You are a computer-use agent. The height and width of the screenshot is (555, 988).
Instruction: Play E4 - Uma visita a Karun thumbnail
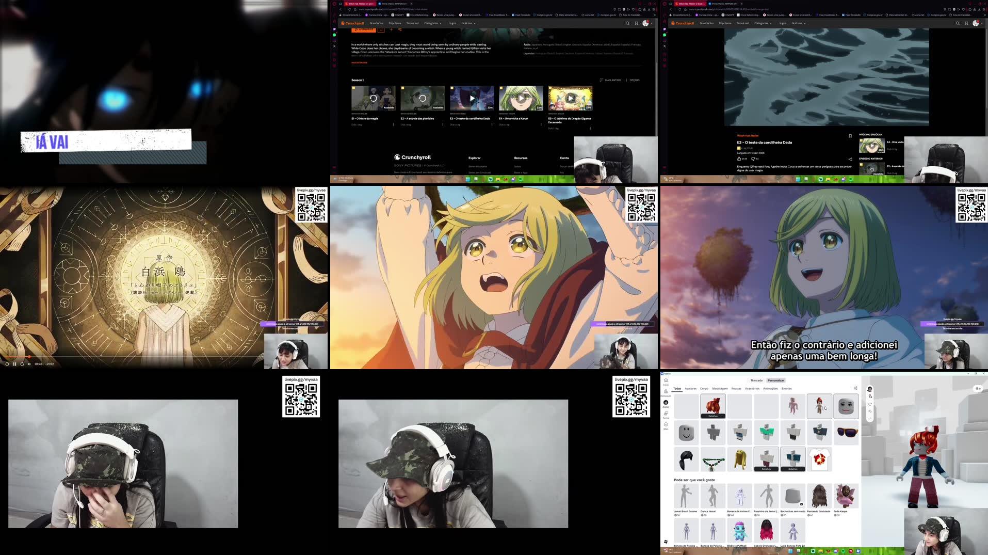pyautogui.click(x=521, y=98)
